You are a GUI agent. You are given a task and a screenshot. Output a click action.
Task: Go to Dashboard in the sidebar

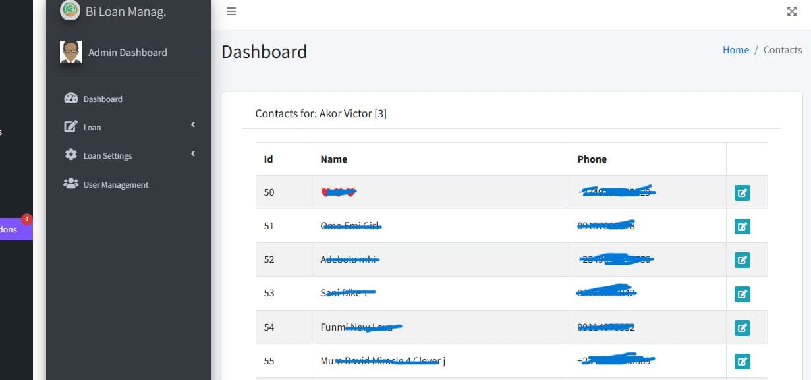click(103, 99)
